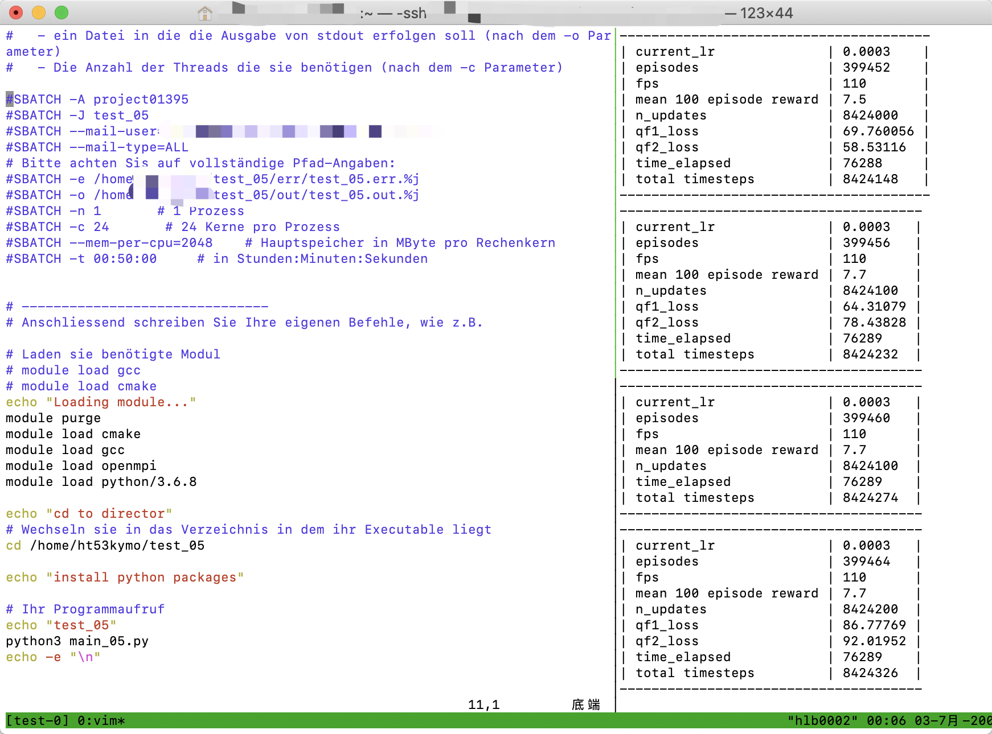The height and width of the screenshot is (734, 992).
Task: Click the "hlb0002" hostname in status bar
Action: tap(822, 720)
